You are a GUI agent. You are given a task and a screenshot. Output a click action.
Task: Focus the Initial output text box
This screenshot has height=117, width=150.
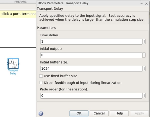(x=91, y=55)
